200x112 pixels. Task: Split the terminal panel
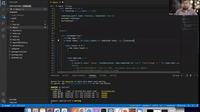tap(187, 76)
